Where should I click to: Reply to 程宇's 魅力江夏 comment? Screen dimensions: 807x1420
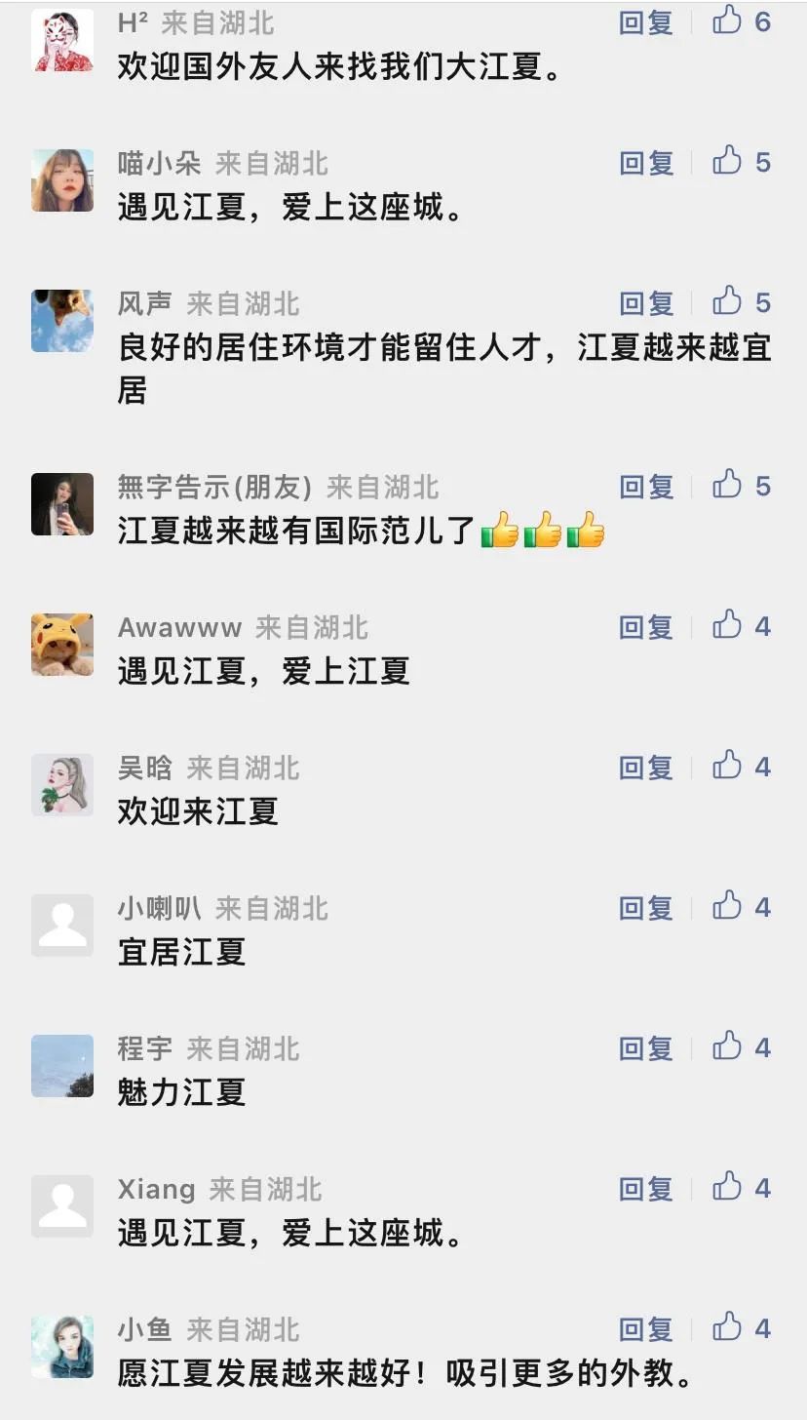click(x=646, y=1048)
